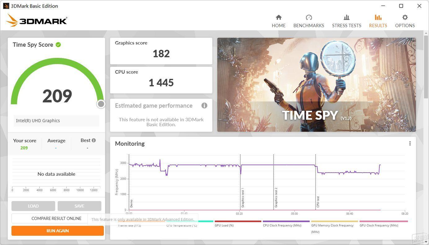Minimize the 3DMark window
429x245 pixels.
tap(383, 6)
